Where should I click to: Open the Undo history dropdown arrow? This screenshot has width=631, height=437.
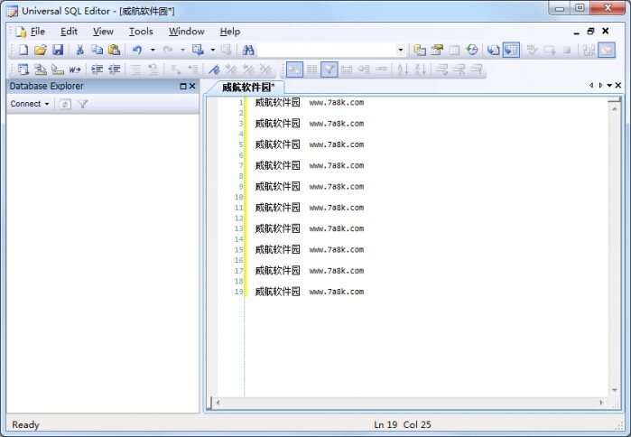[153, 50]
